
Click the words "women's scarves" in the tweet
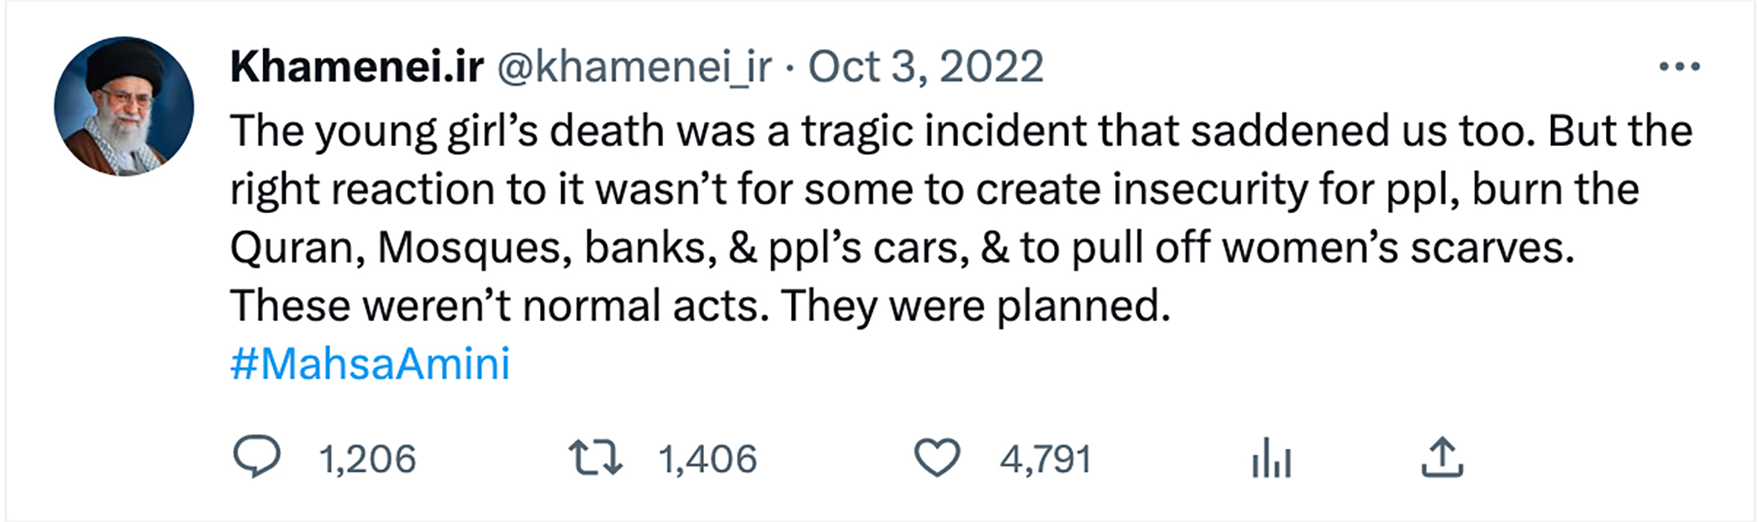click(1398, 247)
